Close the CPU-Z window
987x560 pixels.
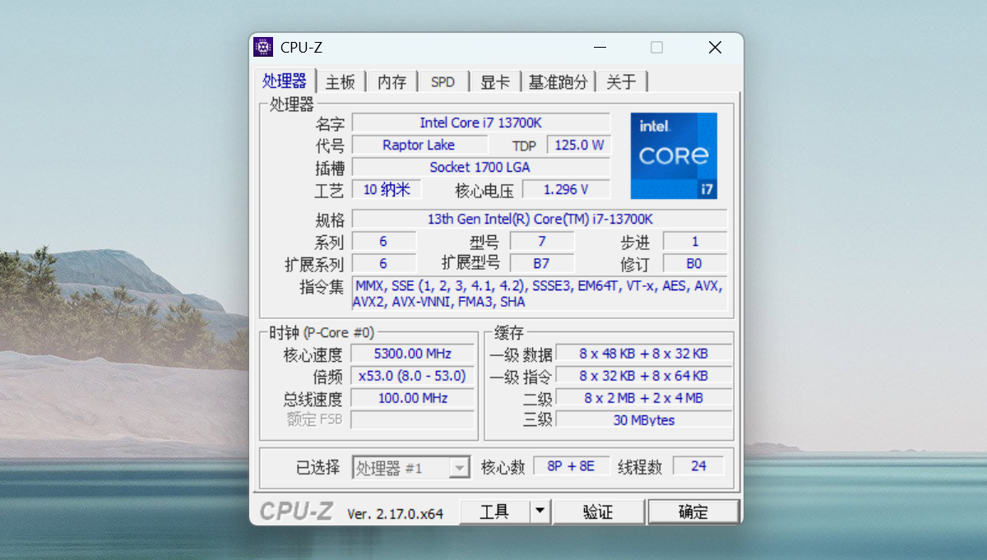coord(715,48)
